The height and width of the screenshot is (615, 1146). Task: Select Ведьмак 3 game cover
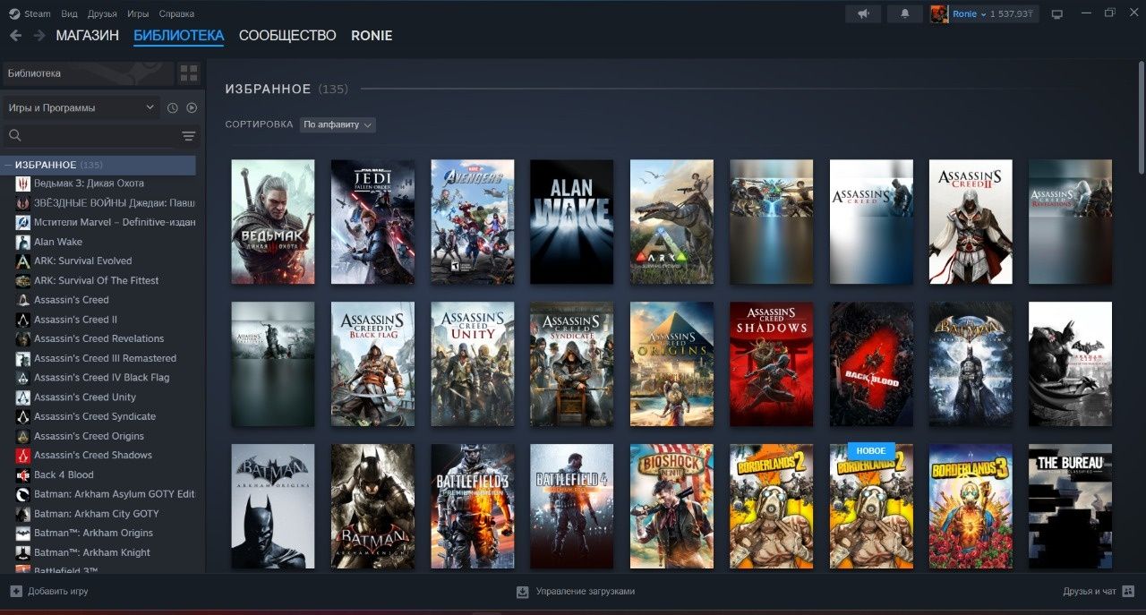(273, 222)
